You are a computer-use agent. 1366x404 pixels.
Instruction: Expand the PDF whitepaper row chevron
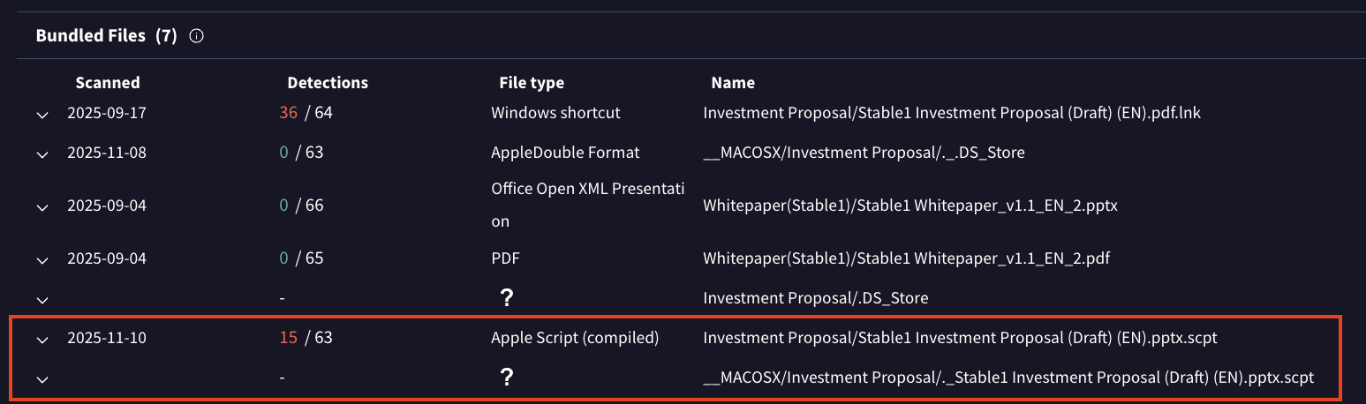(42, 259)
